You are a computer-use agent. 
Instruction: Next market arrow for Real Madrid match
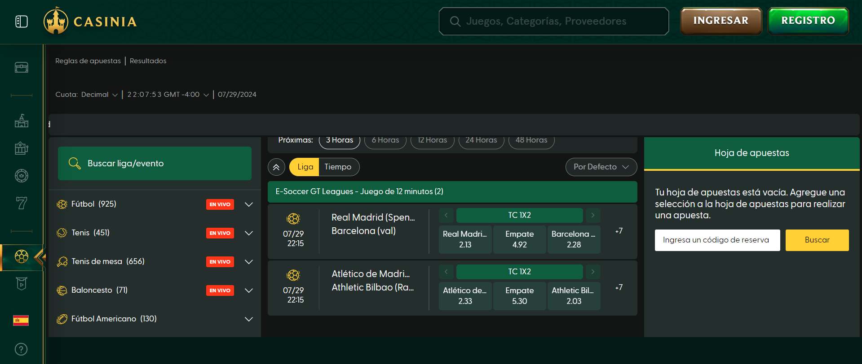[593, 215]
